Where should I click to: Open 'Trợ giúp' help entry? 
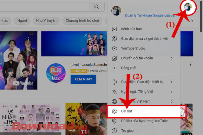[144, 131]
